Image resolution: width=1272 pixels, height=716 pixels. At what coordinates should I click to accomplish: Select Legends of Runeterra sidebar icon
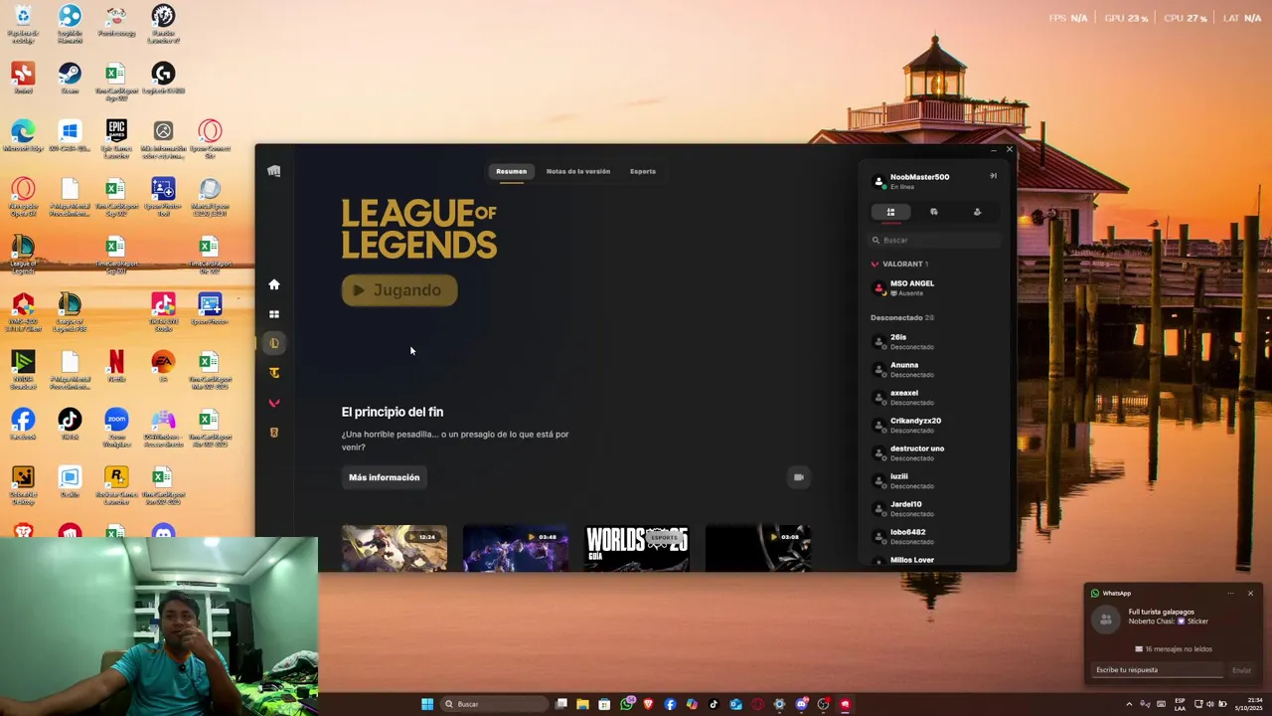274,433
